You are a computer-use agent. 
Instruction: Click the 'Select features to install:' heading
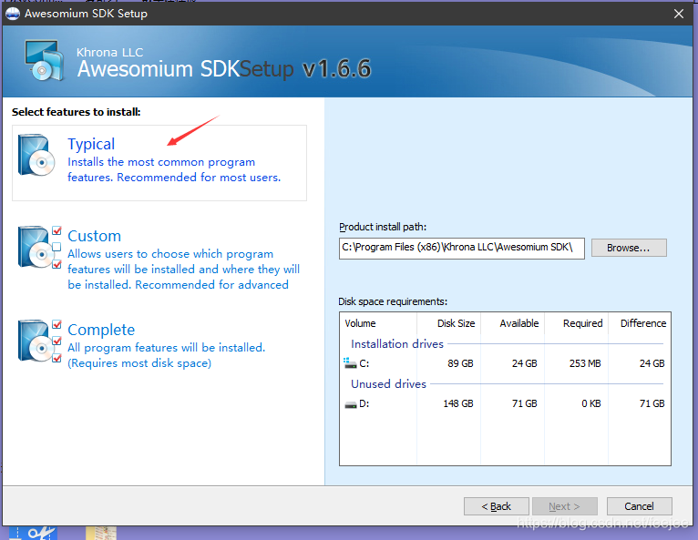click(x=77, y=112)
